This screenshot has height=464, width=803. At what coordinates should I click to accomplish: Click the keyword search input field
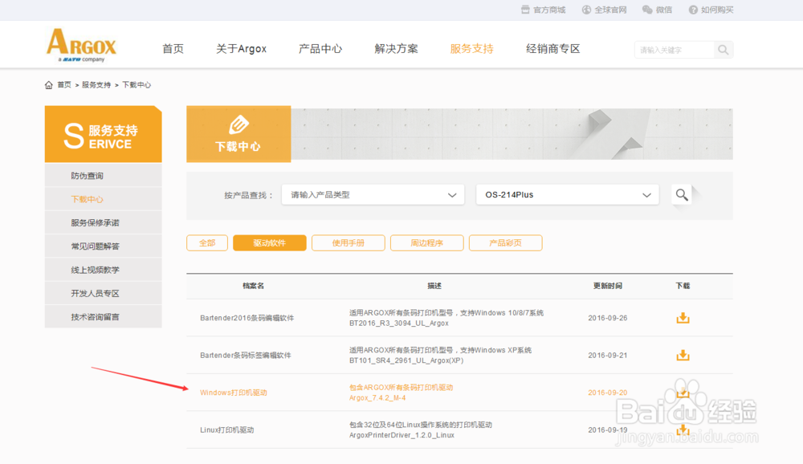click(x=674, y=50)
